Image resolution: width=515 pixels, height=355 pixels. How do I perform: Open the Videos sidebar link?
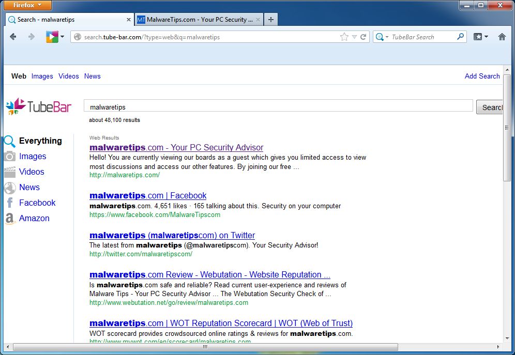tap(32, 172)
